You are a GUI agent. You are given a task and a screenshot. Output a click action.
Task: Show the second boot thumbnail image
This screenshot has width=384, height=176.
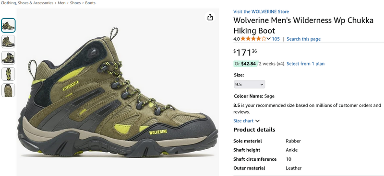point(8,42)
